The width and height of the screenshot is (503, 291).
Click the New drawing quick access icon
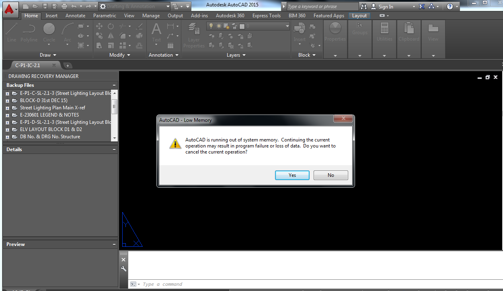26,6
